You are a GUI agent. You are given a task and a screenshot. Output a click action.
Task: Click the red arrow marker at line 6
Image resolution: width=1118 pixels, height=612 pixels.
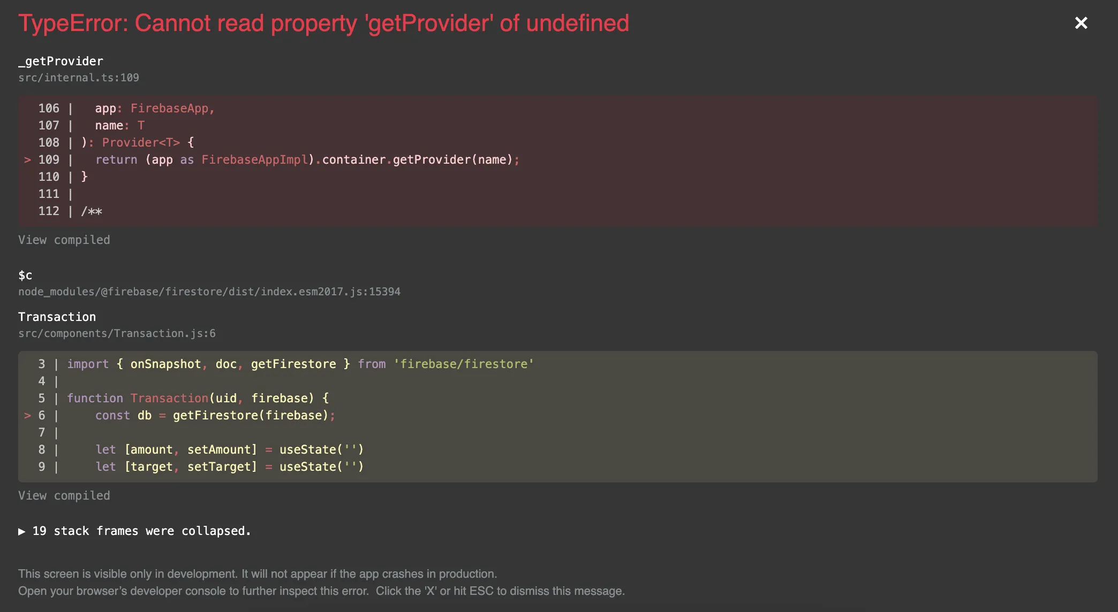27,415
